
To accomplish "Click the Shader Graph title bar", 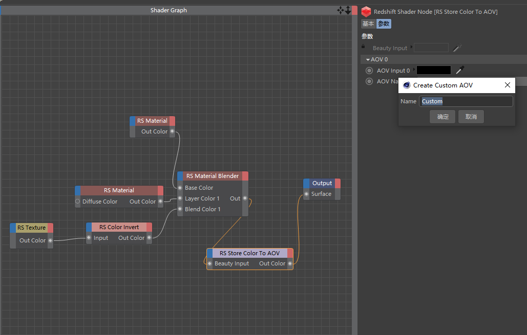I will coord(168,10).
